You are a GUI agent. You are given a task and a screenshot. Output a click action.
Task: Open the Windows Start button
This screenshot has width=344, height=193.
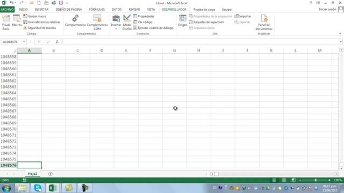(x=6, y=188)
